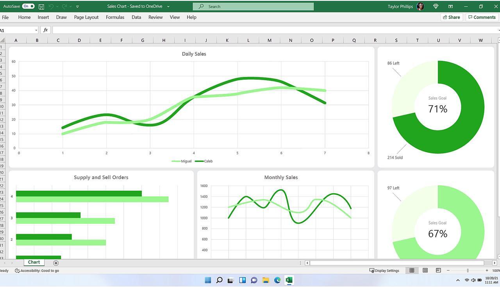
Task: Click the Undo arrow icon
Action: [x=51, y=6]
